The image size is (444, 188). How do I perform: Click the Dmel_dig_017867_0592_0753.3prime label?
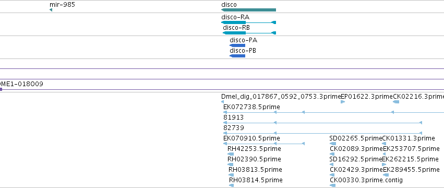pyautogui.click(x=281, y=97)
